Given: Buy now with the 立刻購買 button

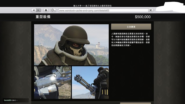Looking at the screenshot, I should click(x=131, y=27).
